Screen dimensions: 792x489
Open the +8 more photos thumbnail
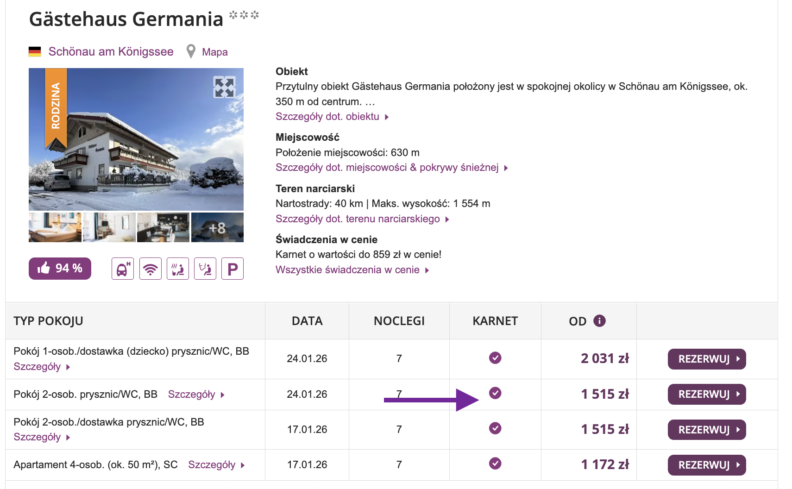(x=217, y=228)
